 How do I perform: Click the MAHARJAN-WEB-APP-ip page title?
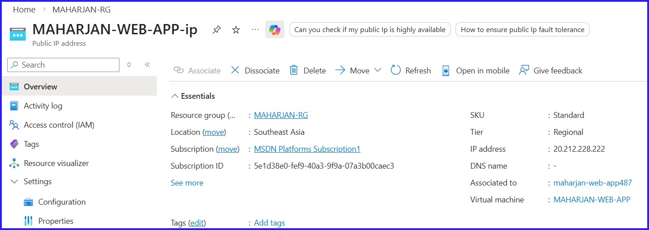[115, 29]
